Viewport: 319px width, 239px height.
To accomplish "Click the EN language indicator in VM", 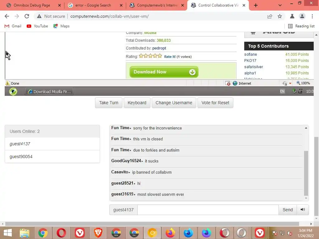I will pyautogui.click(x=282, y=91).
